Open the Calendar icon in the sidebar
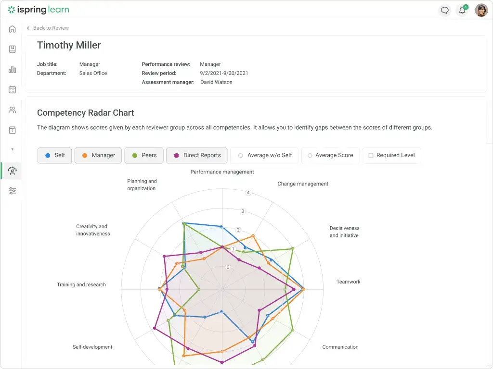This screenshot has width=493, height=369. coord(12,89)
